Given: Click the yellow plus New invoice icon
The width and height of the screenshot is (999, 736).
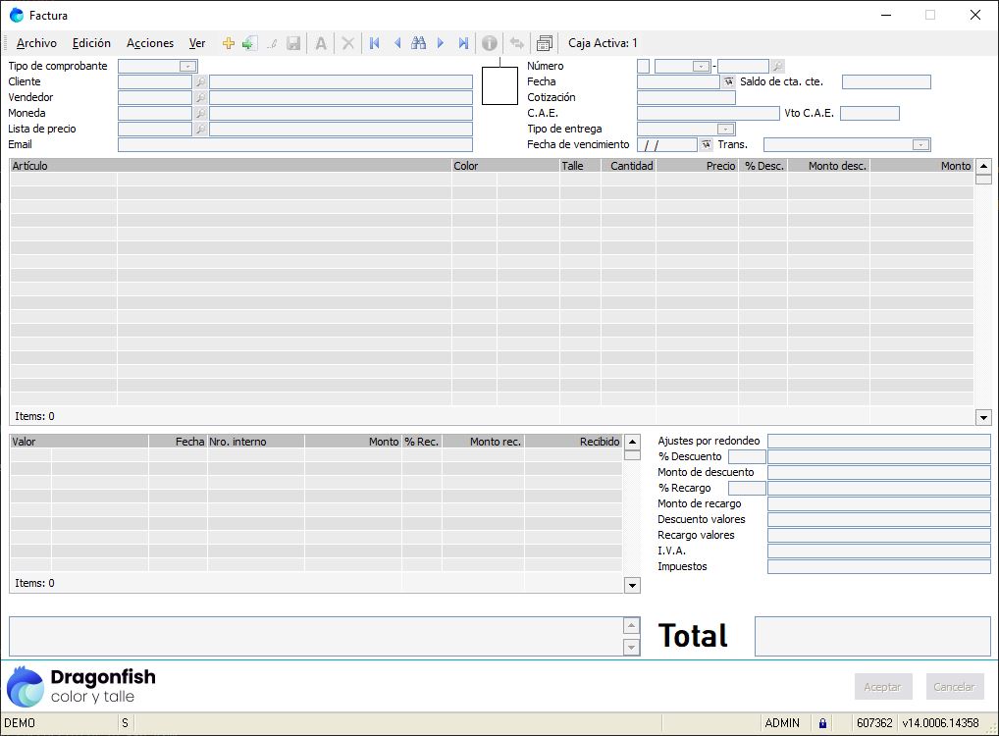Looking at the screenshot, I should (228, 43).
